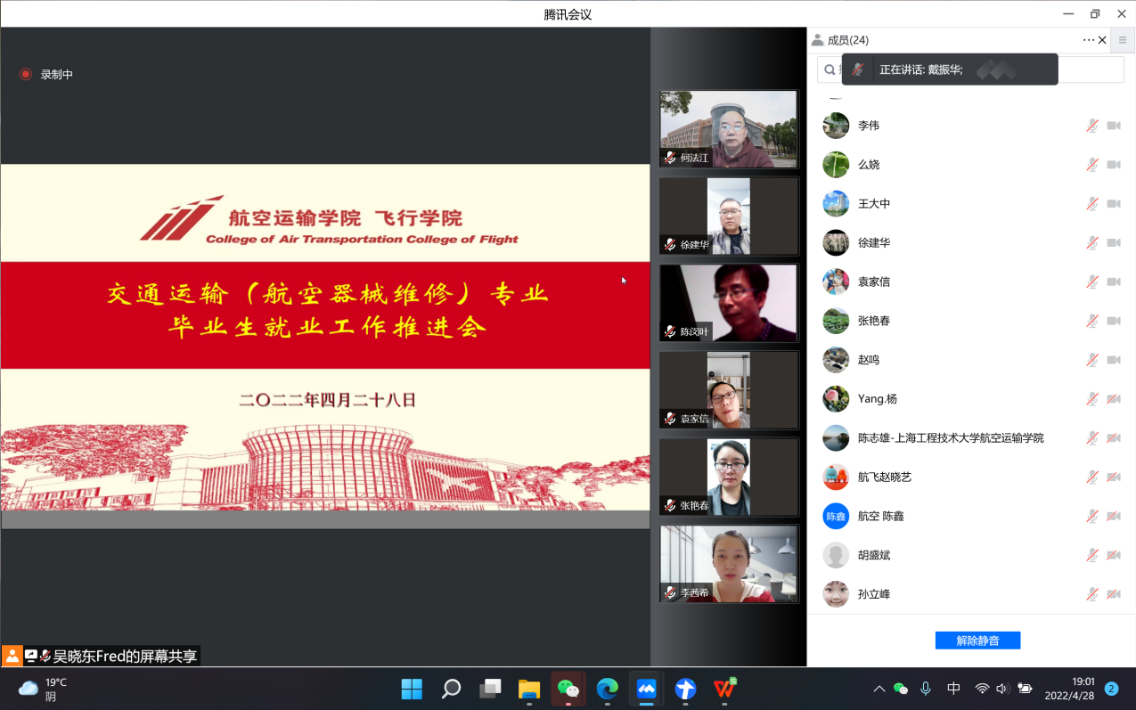Select 赵鸣 in the member list
1136x710 pixels.
[x=869, y=360]
